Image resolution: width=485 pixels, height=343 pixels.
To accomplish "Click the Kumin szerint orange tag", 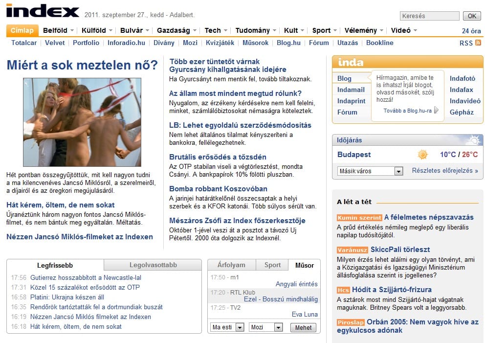I will tap(359, 218).
